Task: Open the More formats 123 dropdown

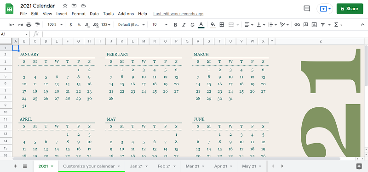Action: pos(106,25)
